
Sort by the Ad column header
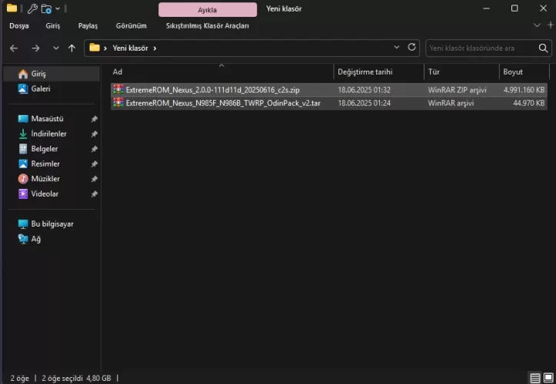pyautogui.click(x=221, y=72)
